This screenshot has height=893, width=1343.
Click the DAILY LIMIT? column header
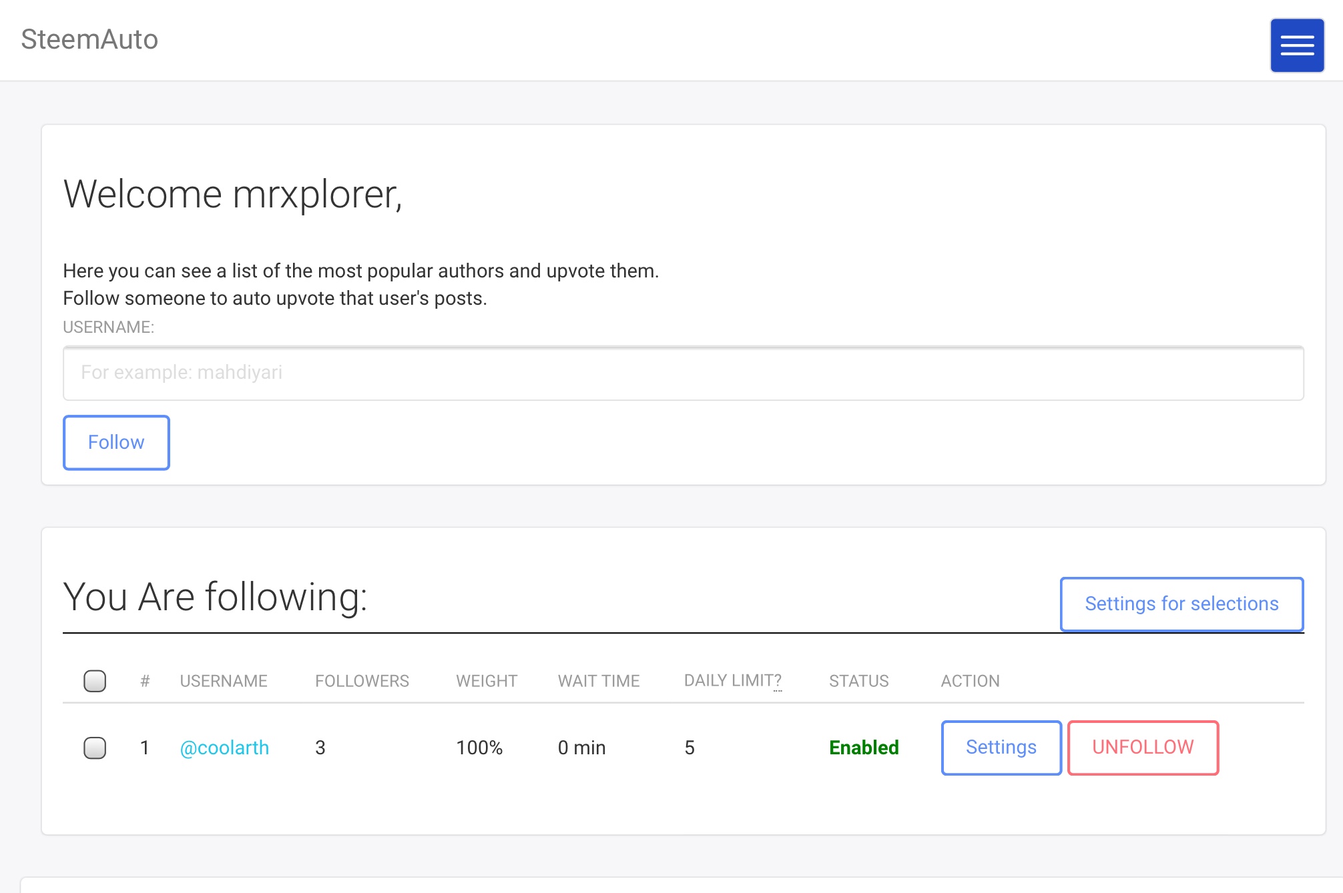pyautogui.click(x=732, y=681)
